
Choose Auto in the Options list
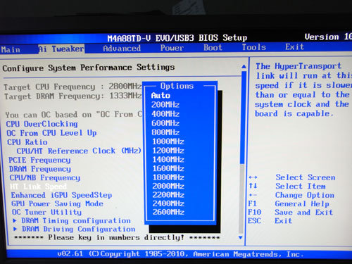(x=161, y=96)
